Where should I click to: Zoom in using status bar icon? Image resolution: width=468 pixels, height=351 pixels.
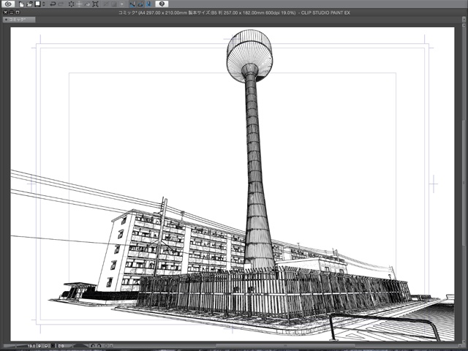click(x=46, y=346)
